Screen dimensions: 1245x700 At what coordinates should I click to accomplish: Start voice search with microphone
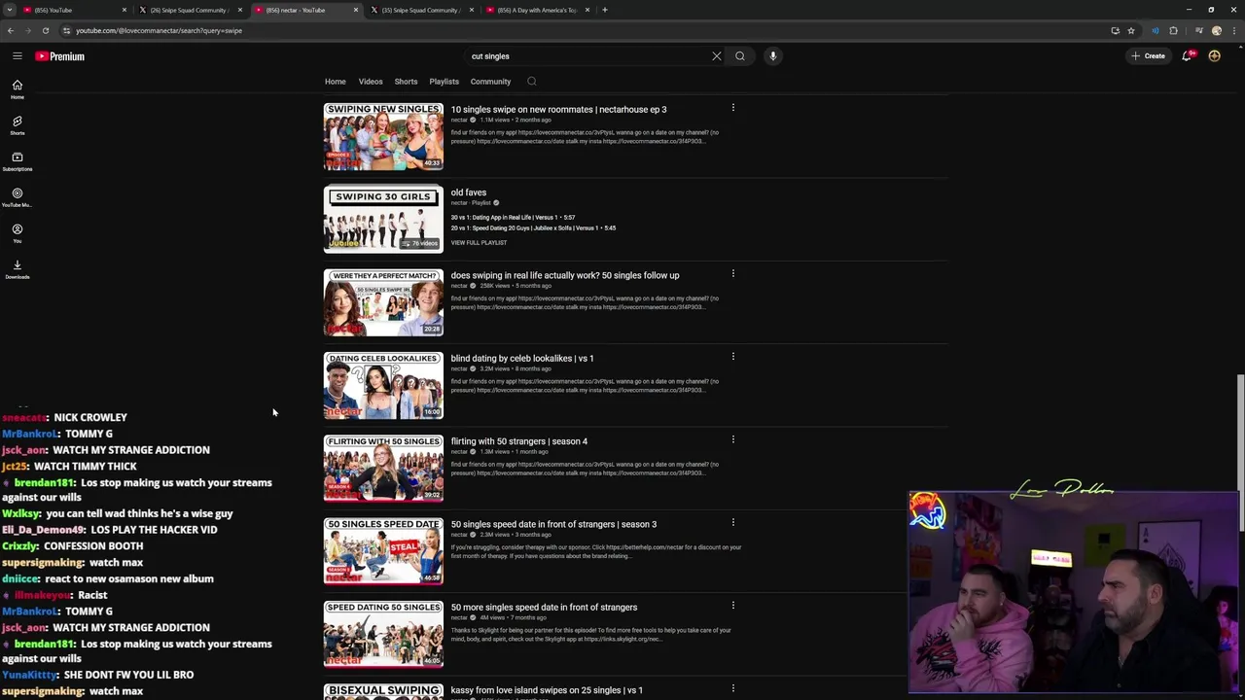click(773, 56)
